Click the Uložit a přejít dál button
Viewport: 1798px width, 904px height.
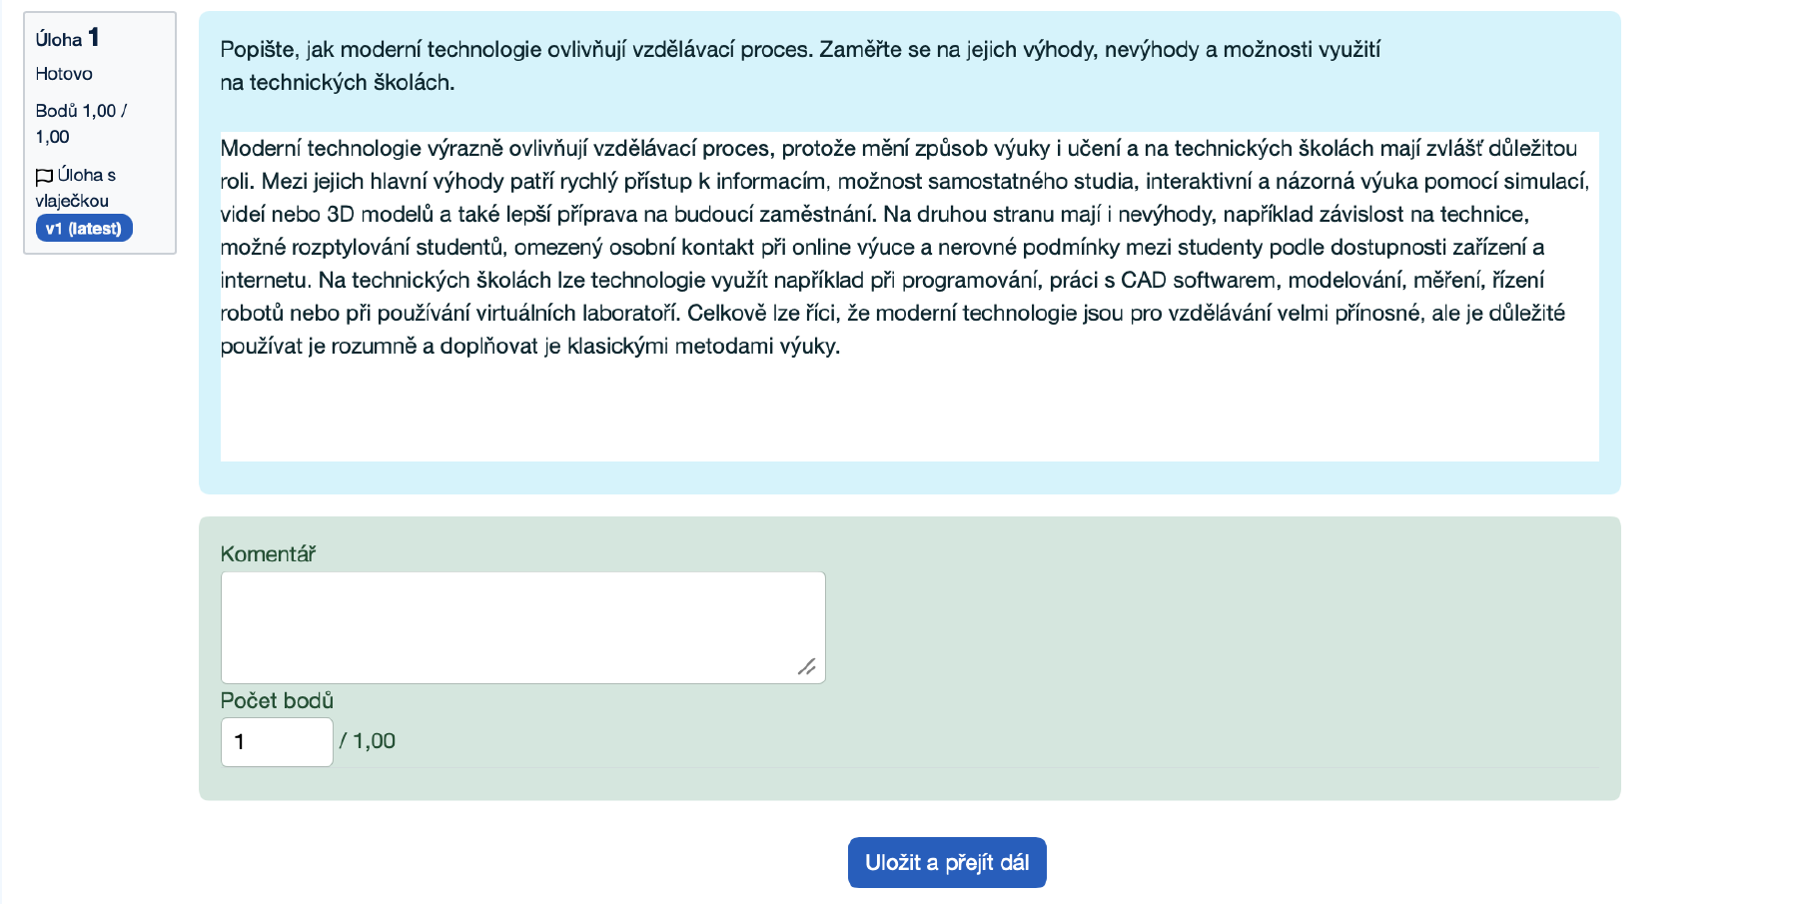coord(947,863)
